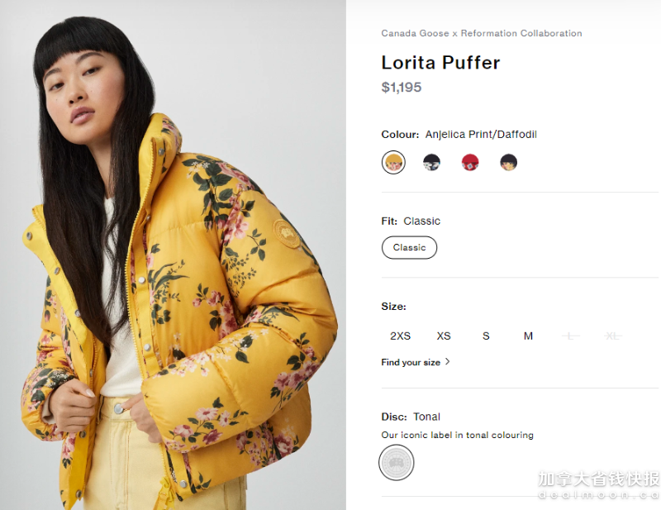The width and height of the screenshot is (661, 510).
Task: Select the black floral colour swatch
Action: pyautogui.click(x=508, y=162)
